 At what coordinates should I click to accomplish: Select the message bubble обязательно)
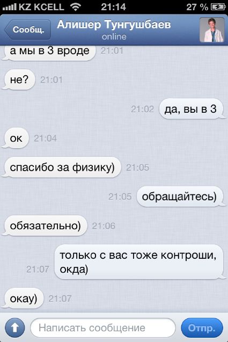pos(45,225)
